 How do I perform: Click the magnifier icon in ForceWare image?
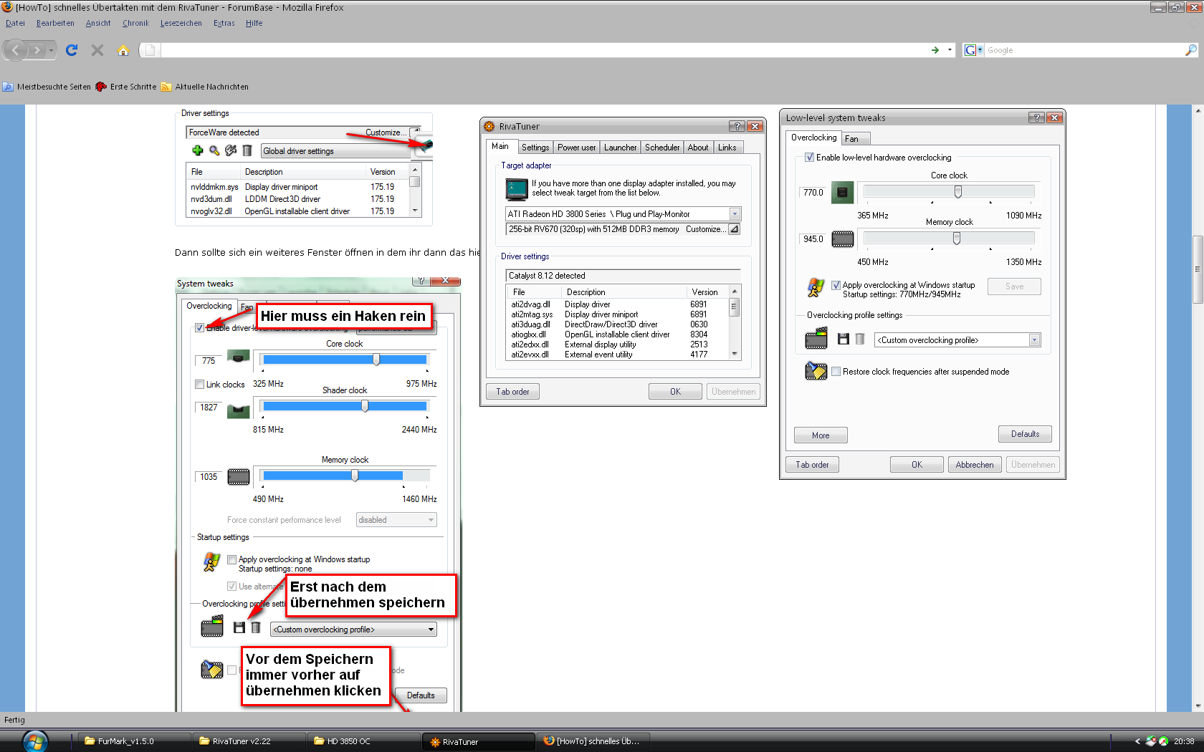(214, 150)
